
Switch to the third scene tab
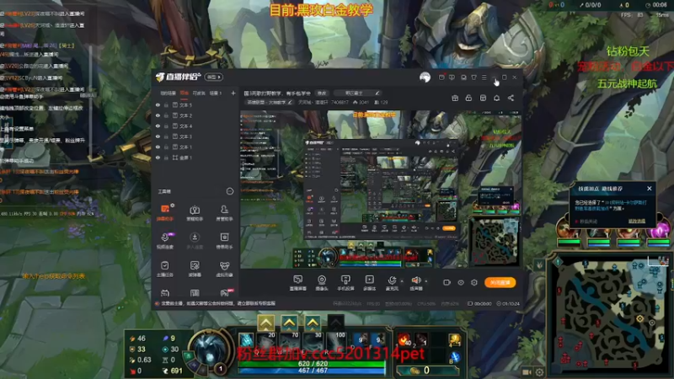(199, 93)
